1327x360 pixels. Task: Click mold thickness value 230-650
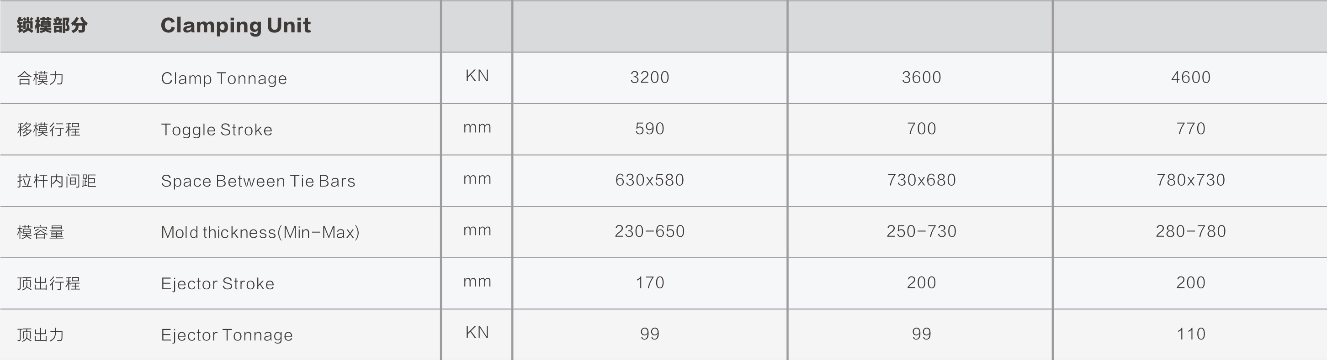649,231
